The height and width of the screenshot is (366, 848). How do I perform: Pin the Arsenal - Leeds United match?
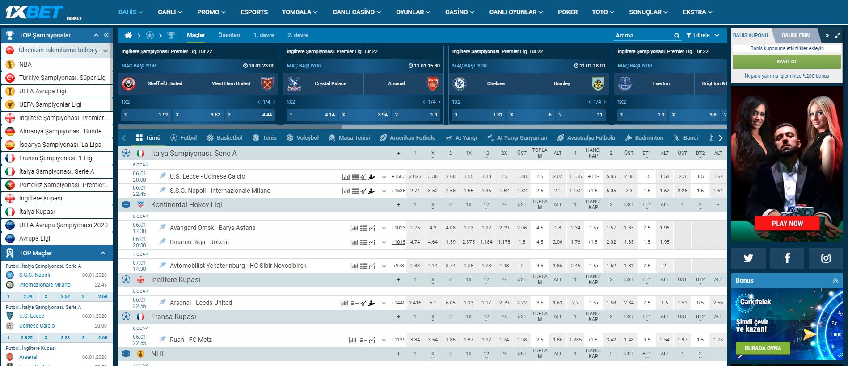pos(163,302)
